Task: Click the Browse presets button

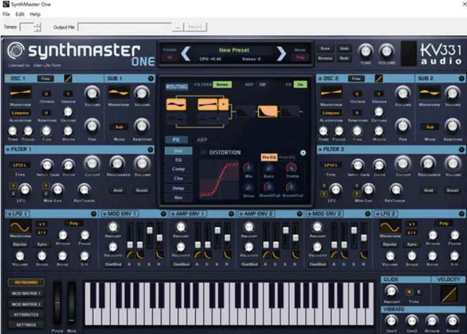Action: pyautogui.click(x=325, y=58)
